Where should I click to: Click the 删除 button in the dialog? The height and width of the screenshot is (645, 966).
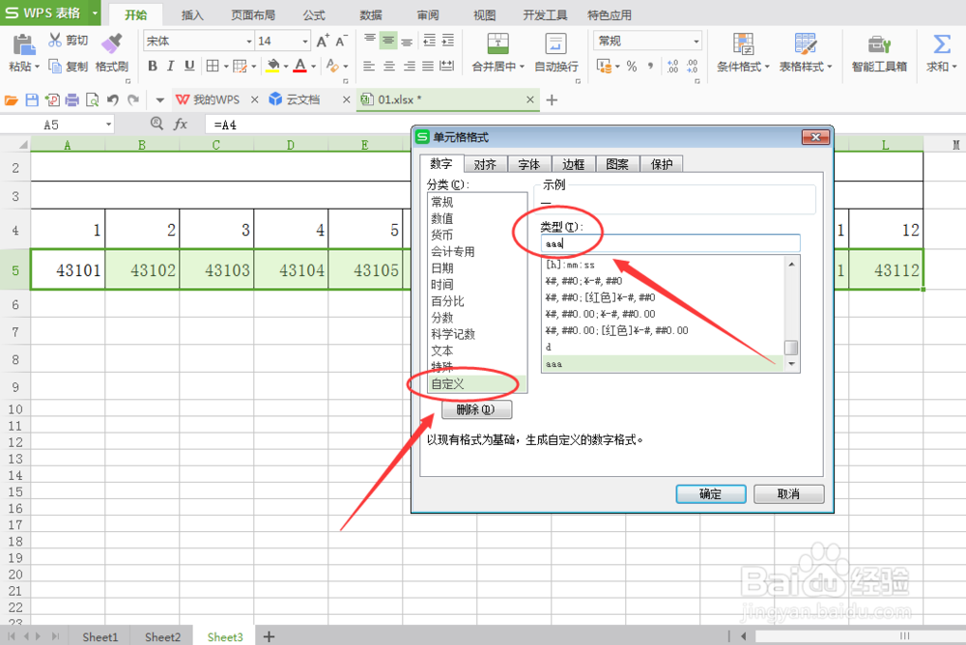click(x=476, y=408)
